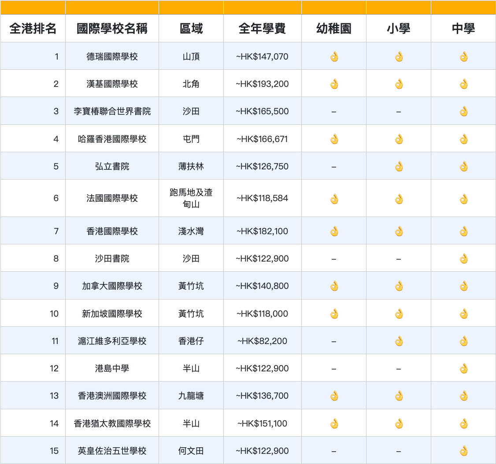The height and width of the screenshot is (464, 496).
Task: Click the tuition fee ~HK$118,584
Action: [262, 198]
